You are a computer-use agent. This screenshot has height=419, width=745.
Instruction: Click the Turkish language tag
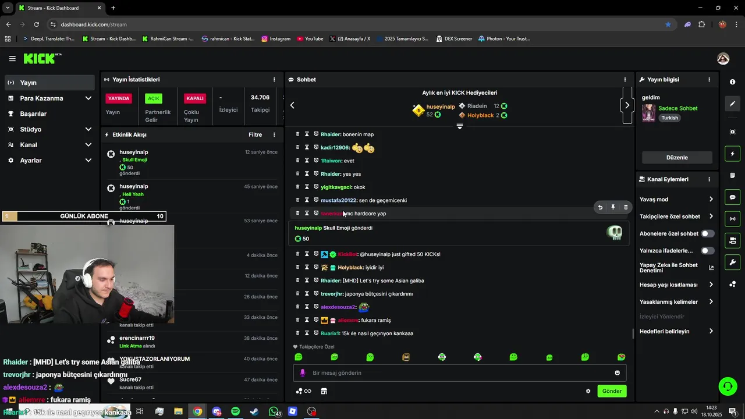point(669,118)
